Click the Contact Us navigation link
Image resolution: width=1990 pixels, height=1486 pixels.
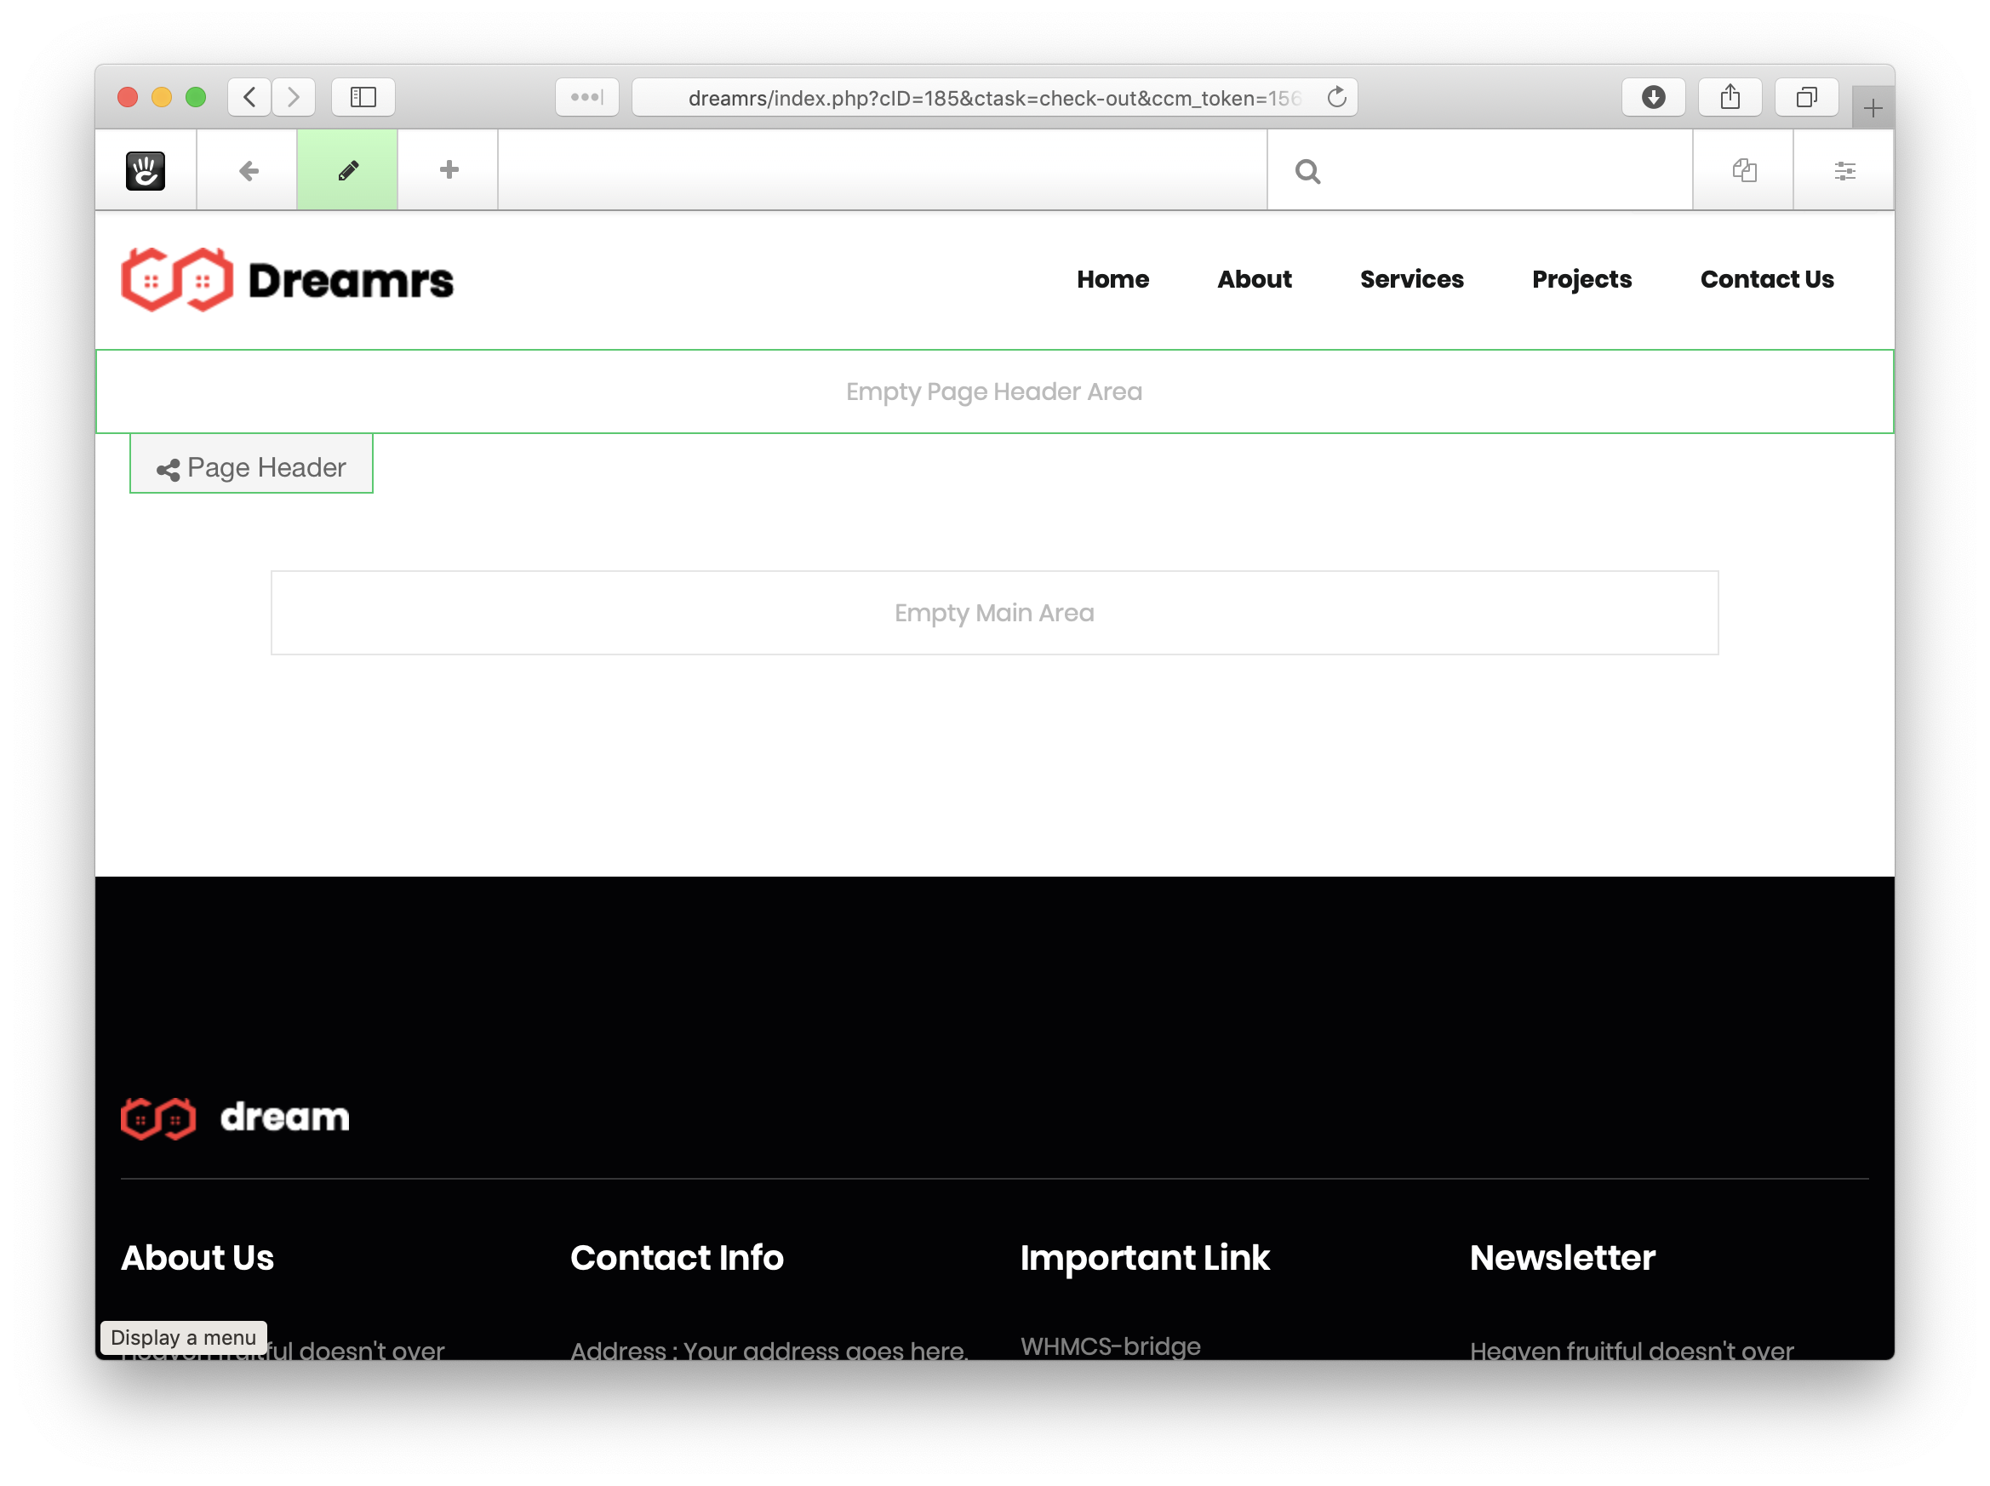coord(1766,279)
